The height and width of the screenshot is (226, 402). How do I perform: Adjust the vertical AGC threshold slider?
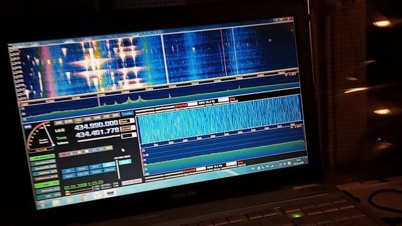tap(118, 169)
